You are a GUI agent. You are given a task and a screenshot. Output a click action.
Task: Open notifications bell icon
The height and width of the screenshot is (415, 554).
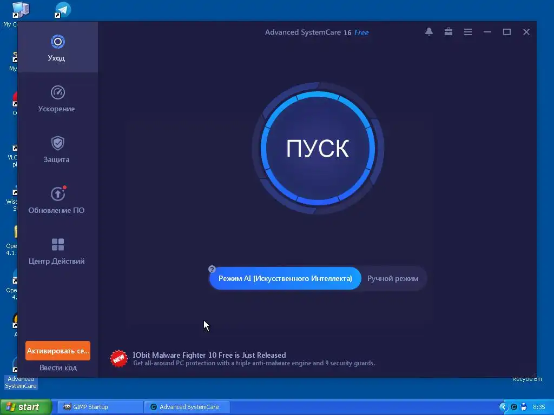pyautogui.click(x=429, y=32)
